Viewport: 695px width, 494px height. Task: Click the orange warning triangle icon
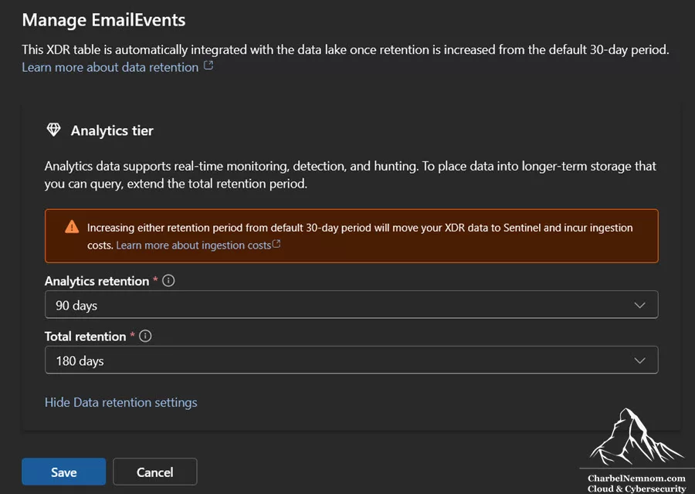tap(72, 227)
